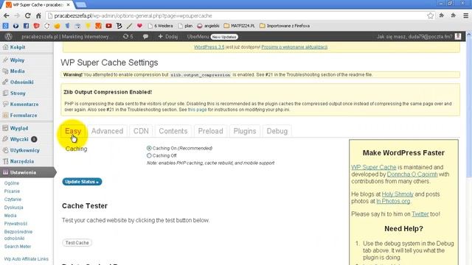Open the browser home page icon
This screenshot has height=265, width=472.
(x=38, y=15)
